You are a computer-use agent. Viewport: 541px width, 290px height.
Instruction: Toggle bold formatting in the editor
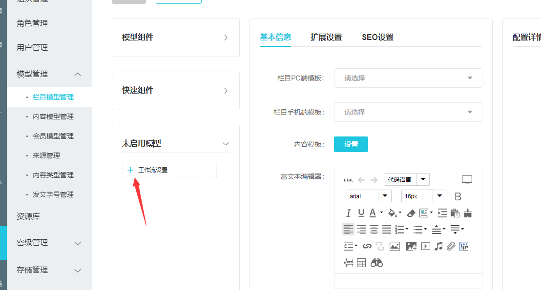pyautogui.click(x=458, y=196)
